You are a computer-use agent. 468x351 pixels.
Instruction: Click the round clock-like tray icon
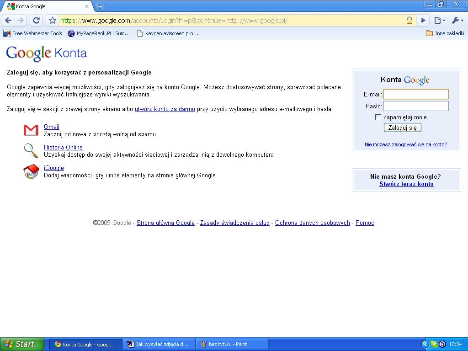[442, 345]
